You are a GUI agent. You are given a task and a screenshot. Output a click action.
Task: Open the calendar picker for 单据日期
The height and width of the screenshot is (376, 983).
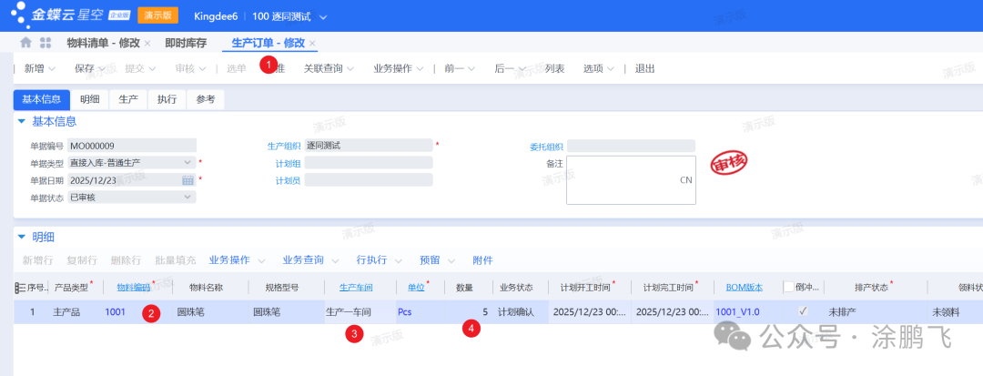(x=188, y=180)
